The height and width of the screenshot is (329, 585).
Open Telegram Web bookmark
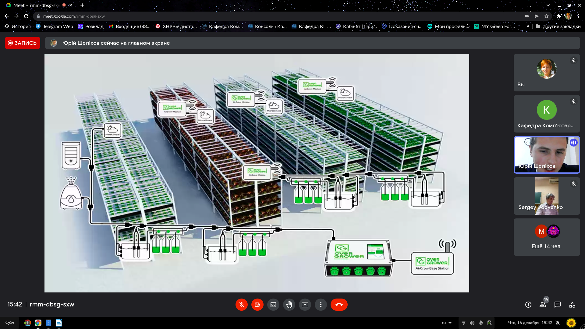pos(55,26)
